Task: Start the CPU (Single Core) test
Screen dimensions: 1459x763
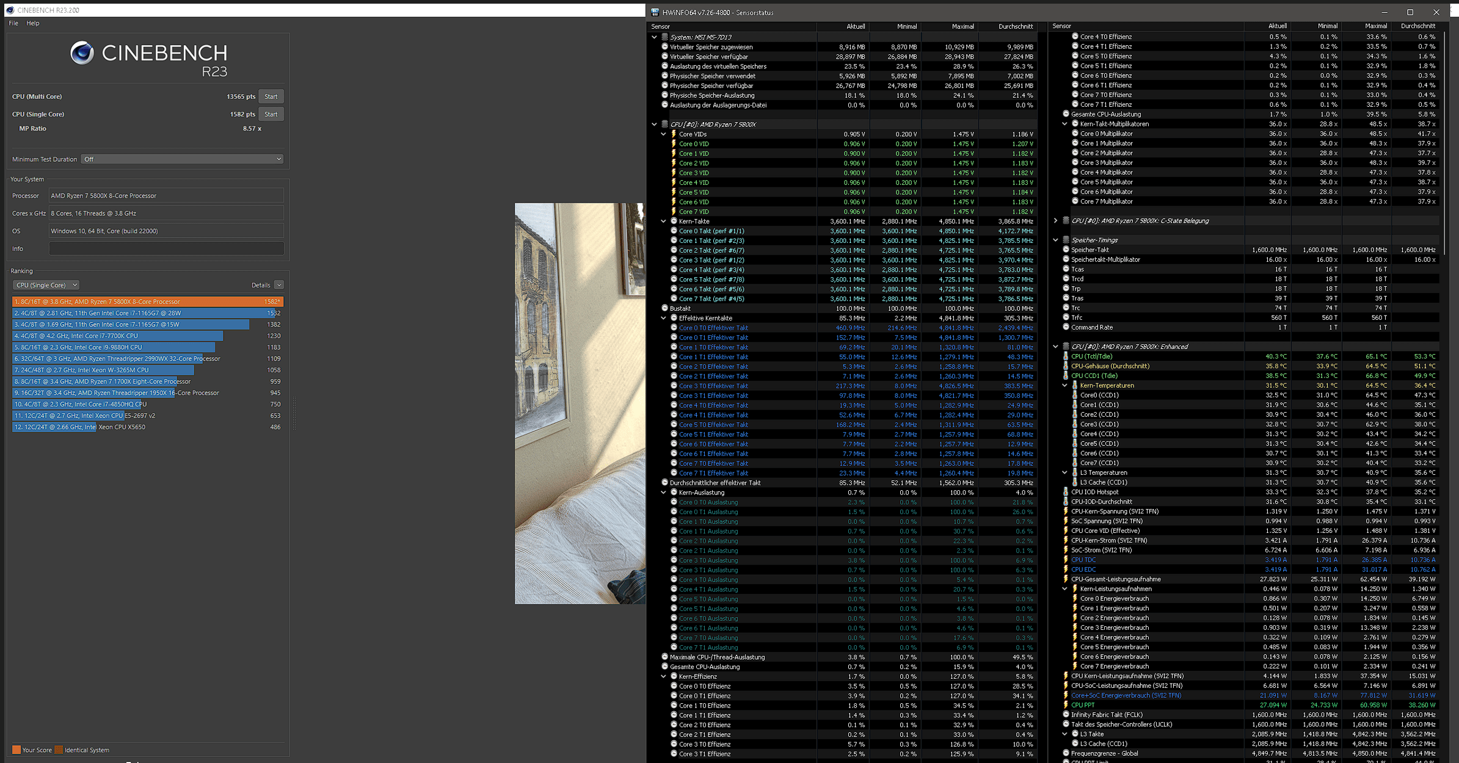Action: tap(271, 114)
